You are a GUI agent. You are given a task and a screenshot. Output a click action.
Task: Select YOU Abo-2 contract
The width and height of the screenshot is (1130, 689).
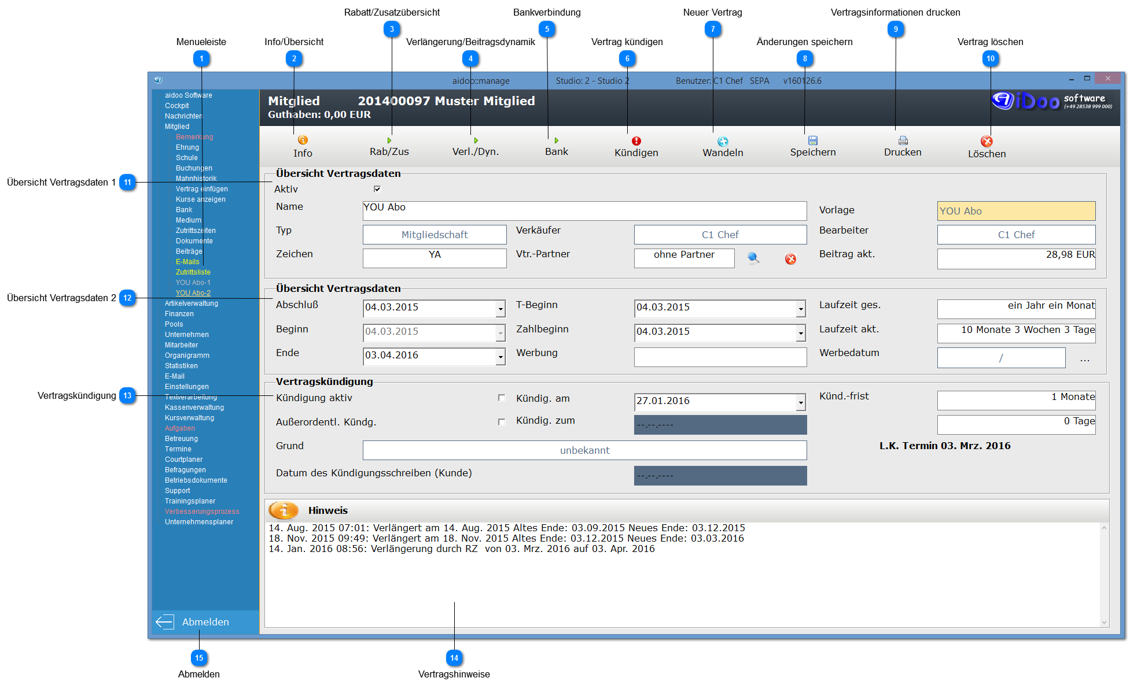click(193, 293)
